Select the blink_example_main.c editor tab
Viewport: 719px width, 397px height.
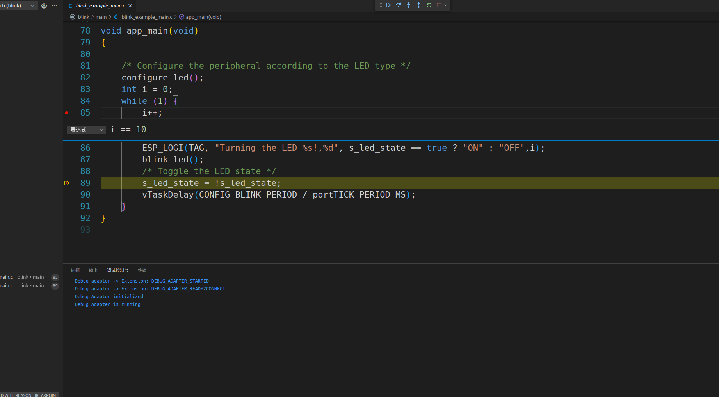coord(100,6)
